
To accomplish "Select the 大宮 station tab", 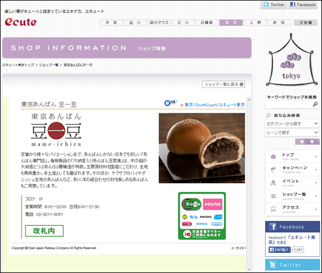I will pos(111,22).
